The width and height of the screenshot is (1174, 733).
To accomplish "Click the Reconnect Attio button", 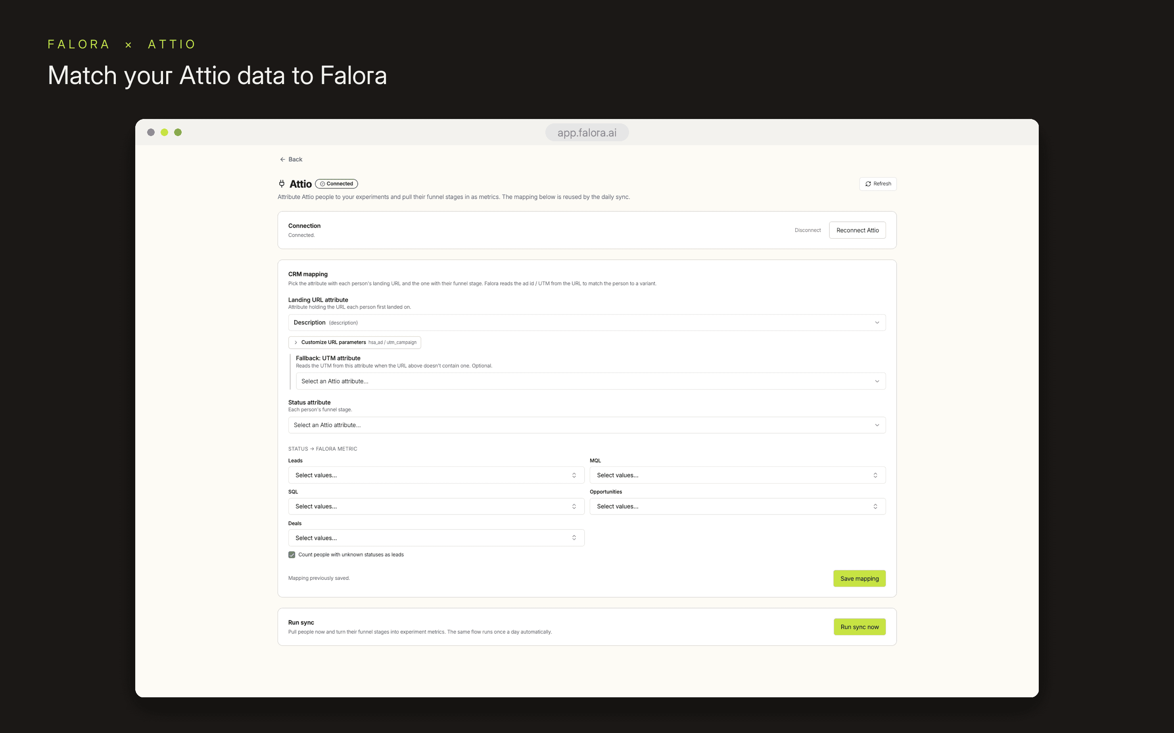I will pyautogui.click(x=857, y=230).
